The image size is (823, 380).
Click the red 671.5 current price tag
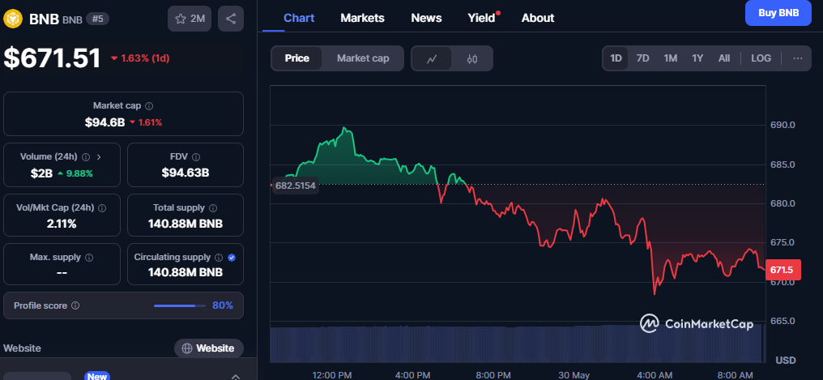point(782,271)
